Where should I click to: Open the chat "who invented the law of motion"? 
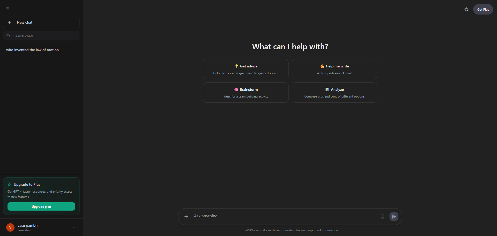tap(32, 50)
